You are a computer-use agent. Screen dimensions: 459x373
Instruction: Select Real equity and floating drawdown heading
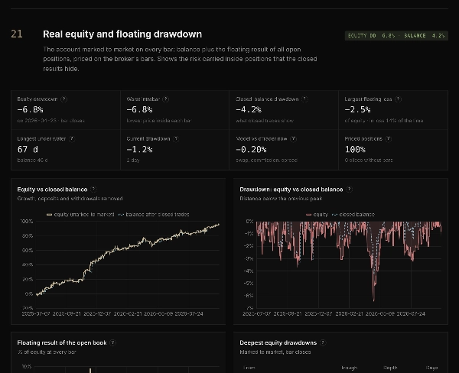point(122,34)
